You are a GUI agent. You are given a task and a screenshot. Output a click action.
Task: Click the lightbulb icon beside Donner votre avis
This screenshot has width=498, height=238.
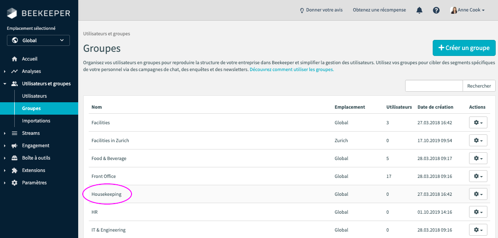click(x=302, y=10)
